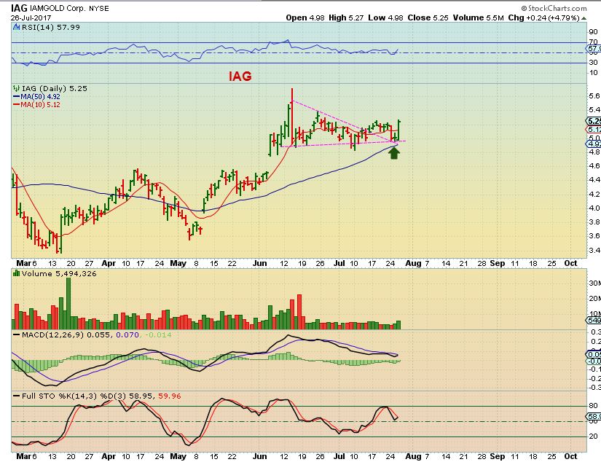Click the stochastic axis label '20'
Screen dimensions: 601x462
point(593,436)
